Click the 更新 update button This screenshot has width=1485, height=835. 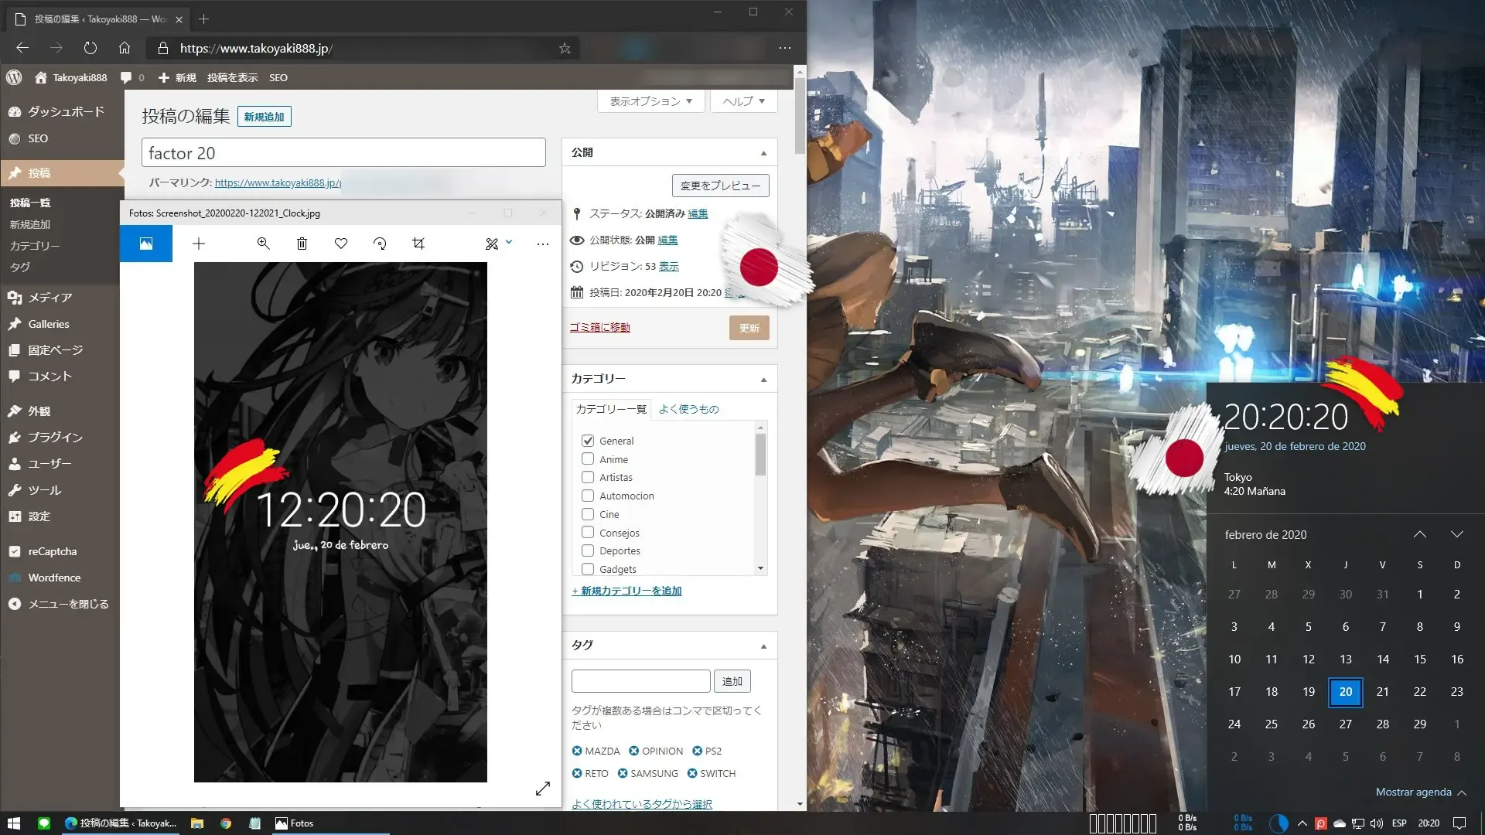tap(749, 328)
